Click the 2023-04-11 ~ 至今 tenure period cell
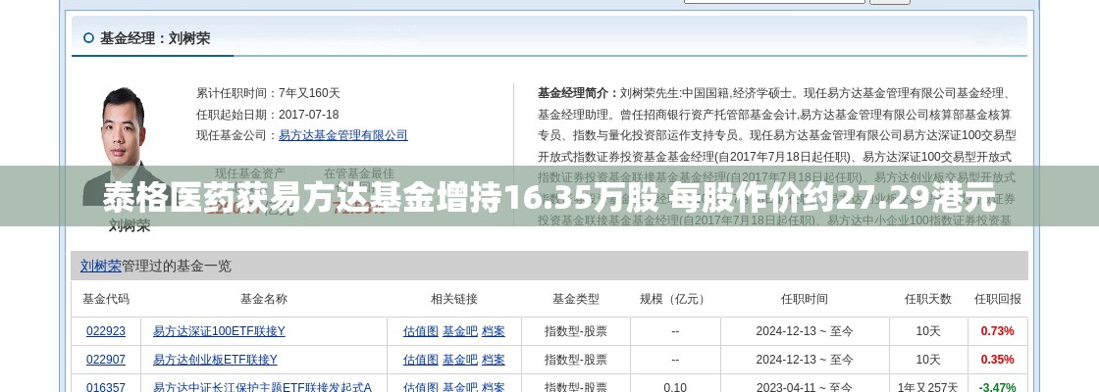Viewport: 1099px width, 392px height. coord(805,387)
